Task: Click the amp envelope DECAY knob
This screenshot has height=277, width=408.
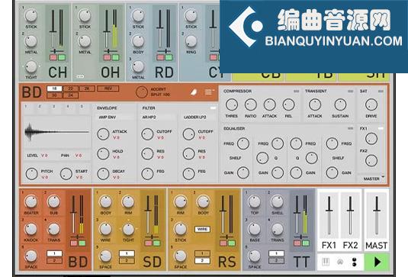Action: [103, 174]
